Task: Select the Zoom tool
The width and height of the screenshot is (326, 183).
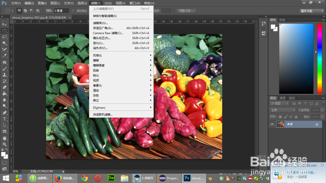Action: [4, 144]
